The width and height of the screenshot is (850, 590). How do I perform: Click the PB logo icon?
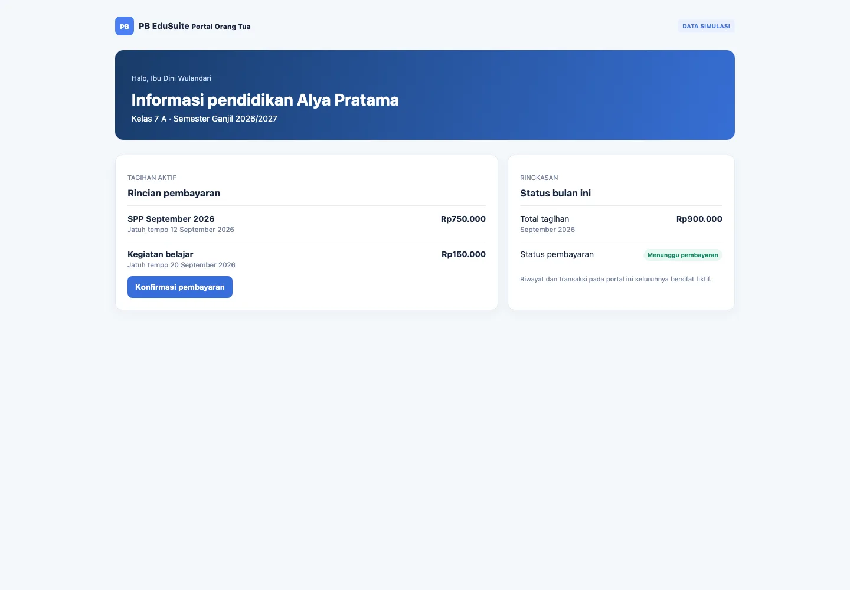tap(125, 26)
